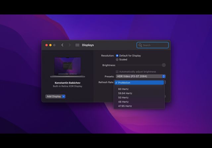The width and height of the screenshot is (212, 148).
Task: Select the MacBook display thumbnail
Action: pos(68,67)
